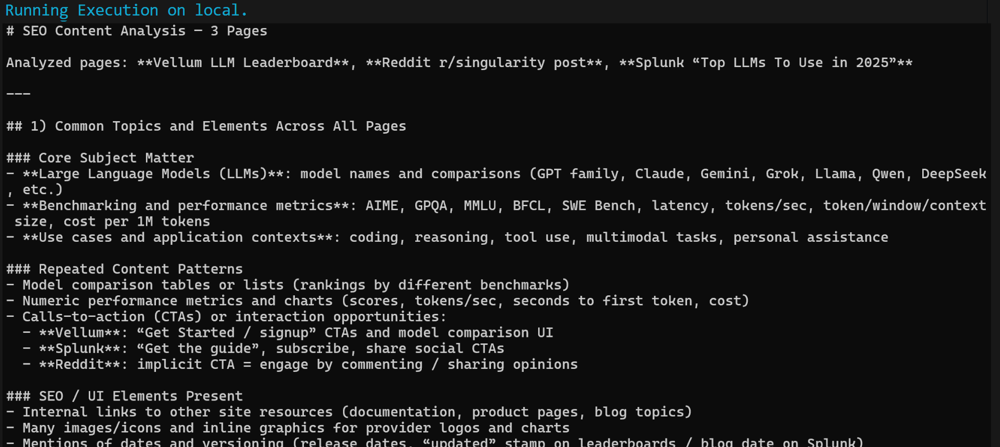This screenshot has width=1000, height=447.
Task: Click the 'Internal links to other site resources' bullet
Action: pos(349,412)
